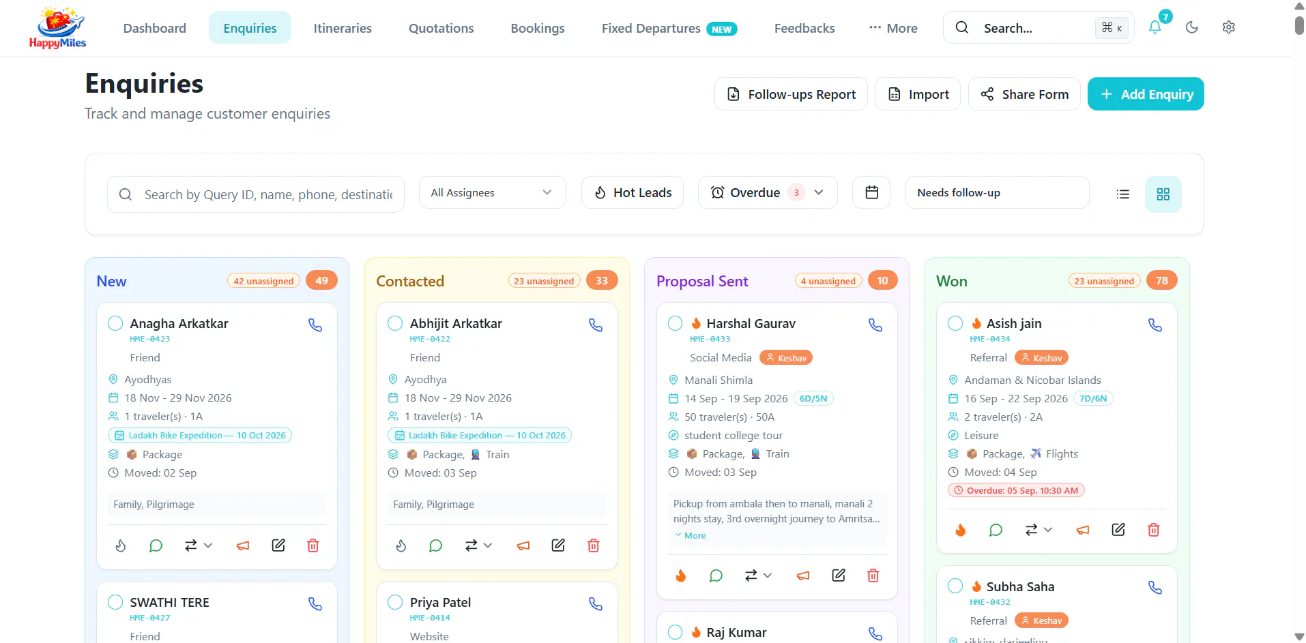Click the 23 unassigned badge in Contacted
This screenshot has width=1306, height=643.
coord(544,281)
